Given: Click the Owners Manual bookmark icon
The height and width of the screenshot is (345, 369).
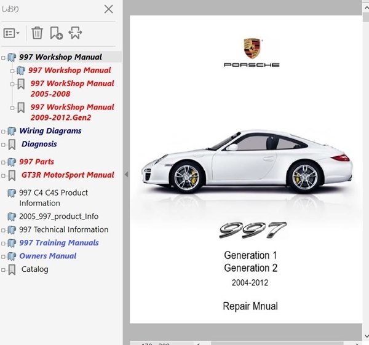Looking at the screenshot, I should (x=12, y=256).
